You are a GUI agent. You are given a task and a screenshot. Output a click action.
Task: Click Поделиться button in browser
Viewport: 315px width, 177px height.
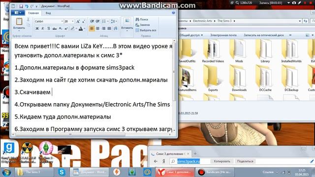[x=245, y=161]
